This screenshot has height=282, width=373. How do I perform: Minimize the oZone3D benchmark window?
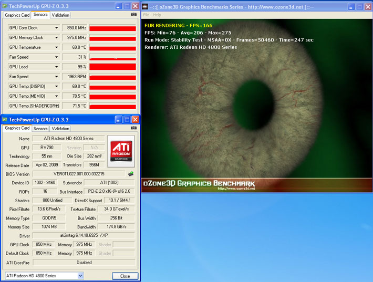tap(351, 7)
